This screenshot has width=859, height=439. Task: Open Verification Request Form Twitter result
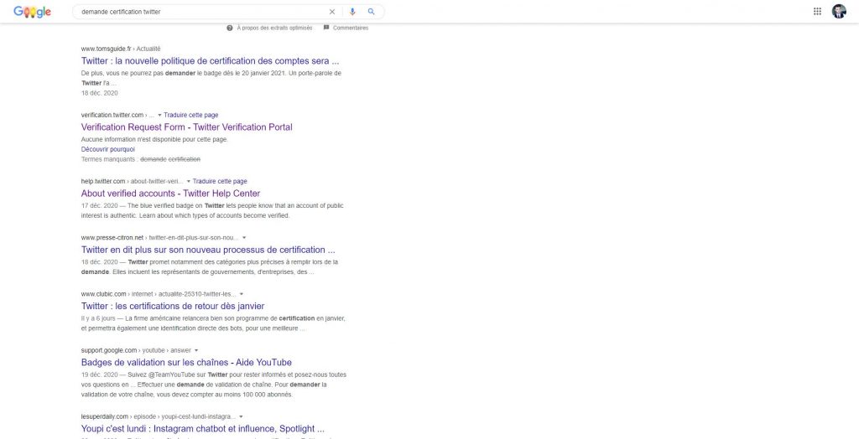(x=186, y=127)
